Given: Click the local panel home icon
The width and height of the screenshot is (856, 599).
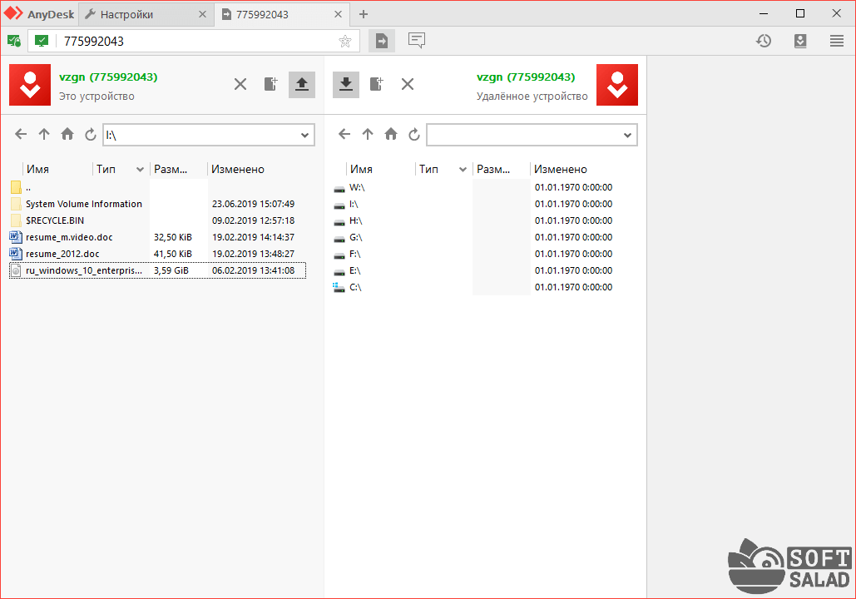Looking at the screenshot, I should point(67,134).
